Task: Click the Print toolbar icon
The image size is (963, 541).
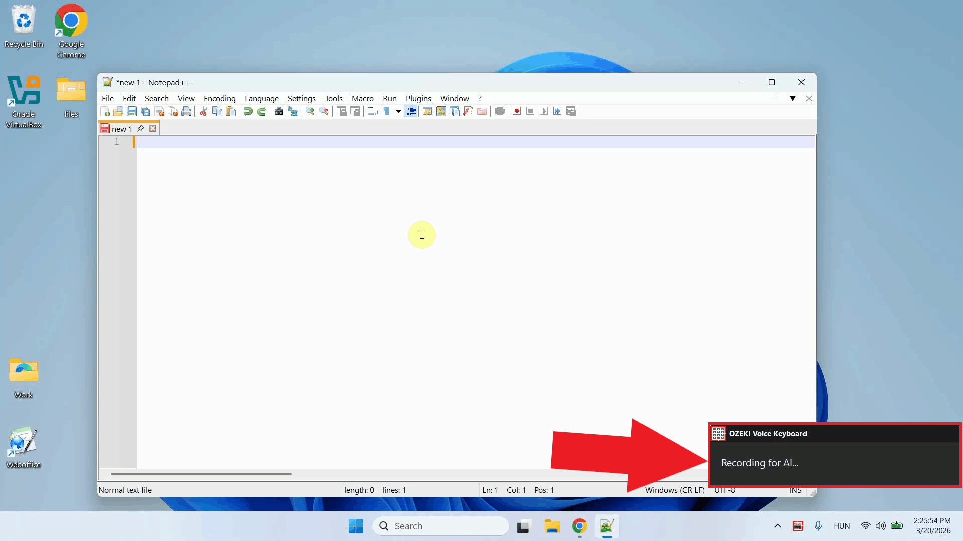Action: (x=186, y=111)
